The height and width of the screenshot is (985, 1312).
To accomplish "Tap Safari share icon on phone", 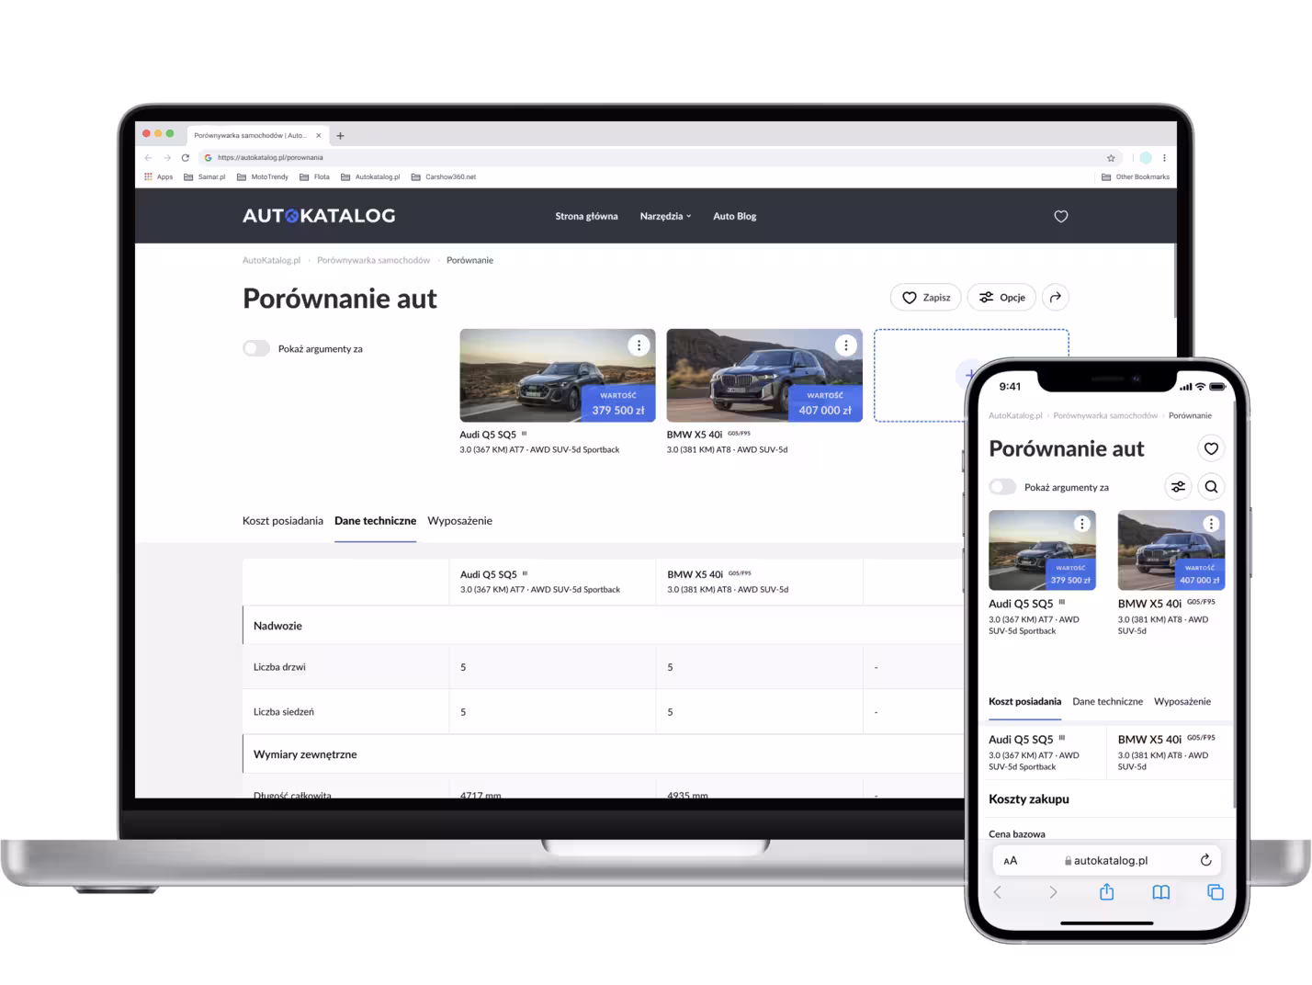I will [x=1106, y=891].
